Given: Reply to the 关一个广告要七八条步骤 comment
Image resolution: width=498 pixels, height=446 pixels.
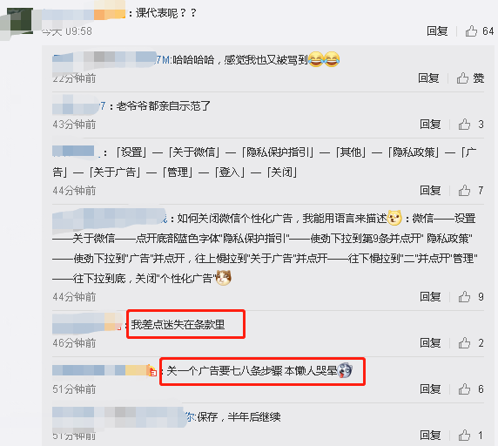Looking at the screenshot, I should coord(430,389).
